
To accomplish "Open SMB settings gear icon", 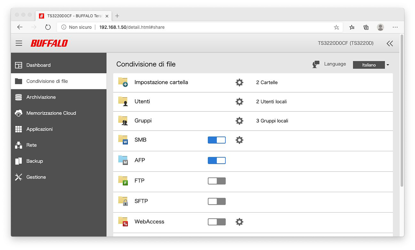I will point(239,140).
